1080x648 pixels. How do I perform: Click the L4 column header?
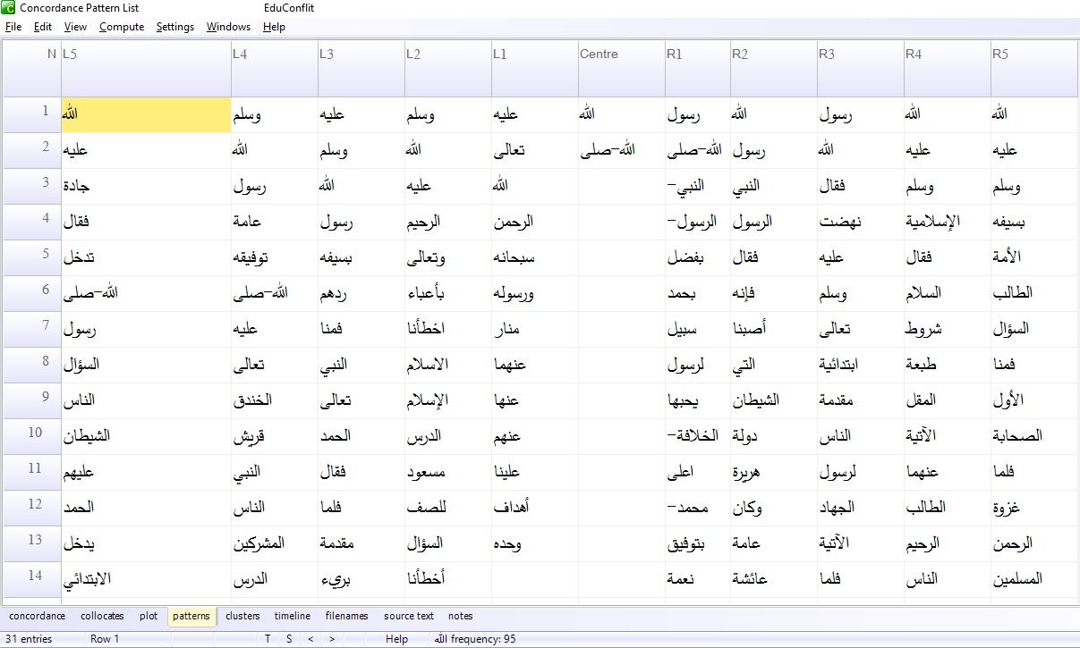[275, 68]
